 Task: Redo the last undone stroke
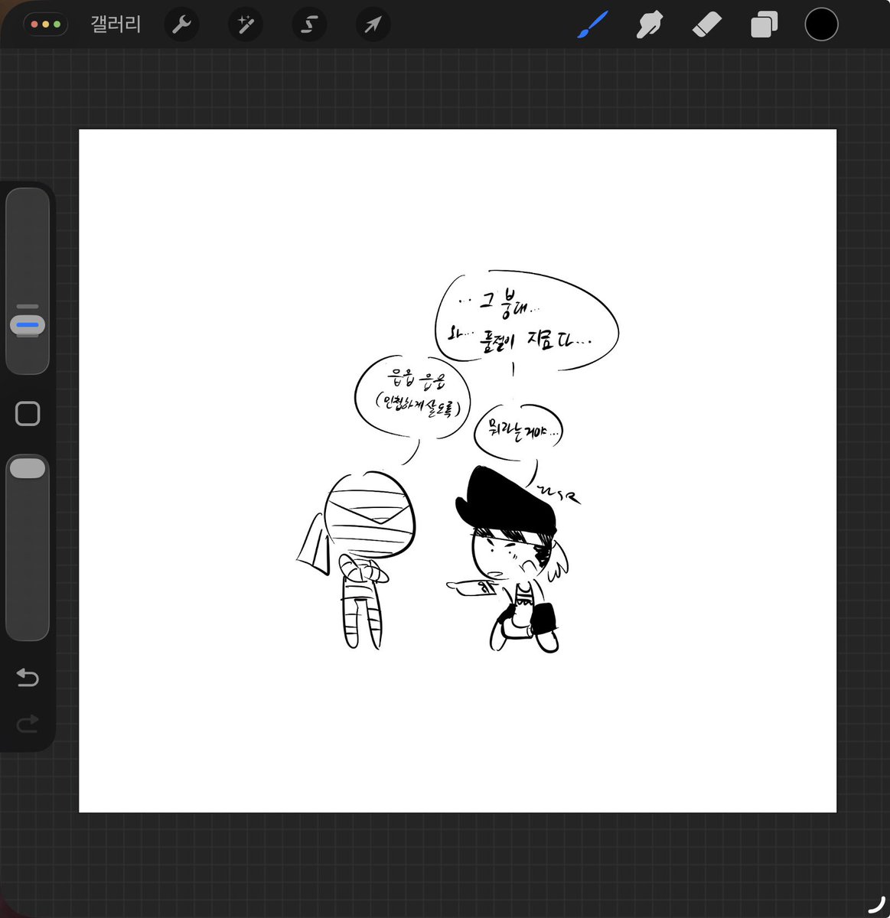click(x=28, y=723)
